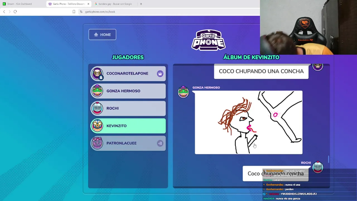Image resolution: width=357 pixels, height=201 pixels.
Task: Click KEVINZITO avatar in players list
Action: pos(97,126)
